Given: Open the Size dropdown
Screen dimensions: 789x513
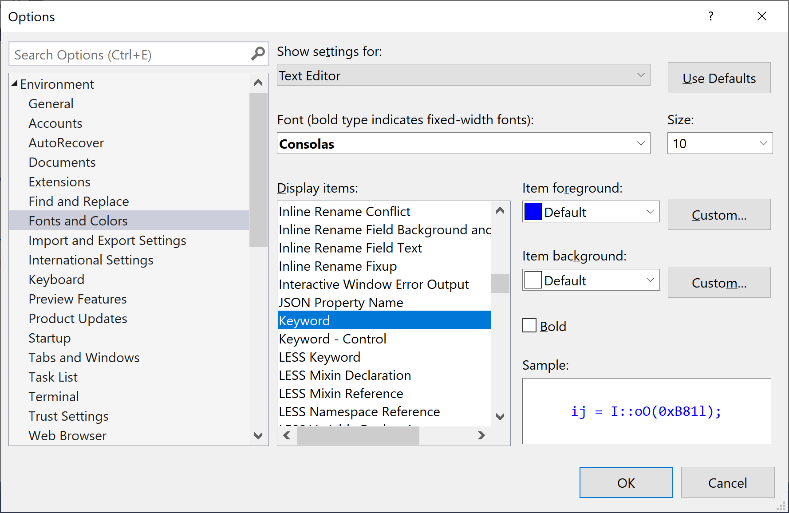Looking at the screenshot, I should coord(720,143).
